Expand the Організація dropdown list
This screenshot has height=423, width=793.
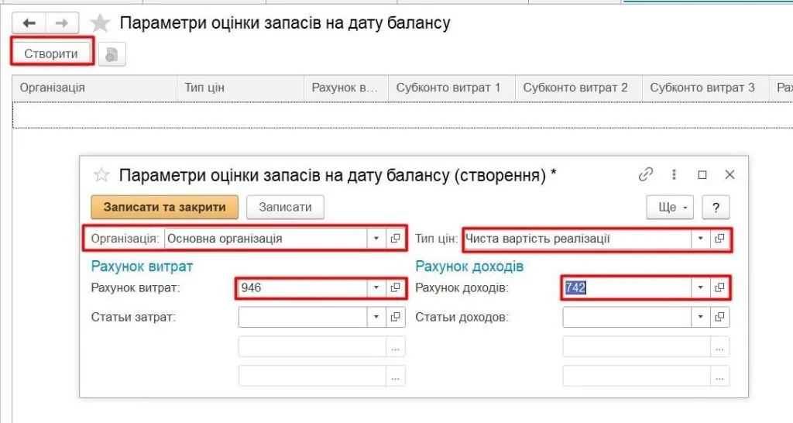click(x=376, y=239)
